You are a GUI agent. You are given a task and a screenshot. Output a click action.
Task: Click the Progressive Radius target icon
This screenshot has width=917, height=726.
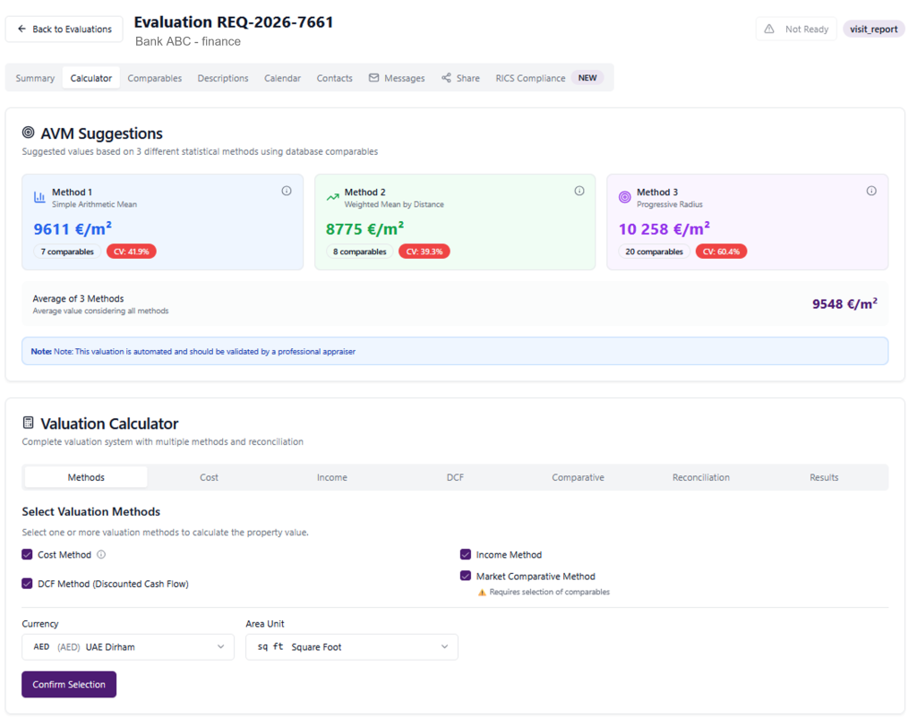point(625,197)
